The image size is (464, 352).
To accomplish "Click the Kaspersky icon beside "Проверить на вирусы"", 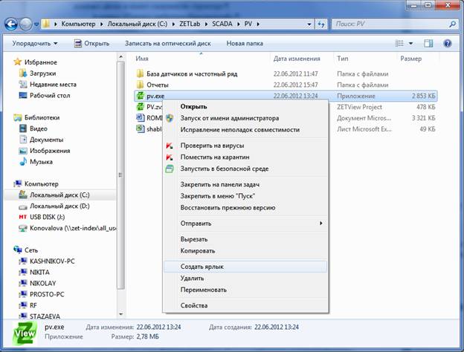I will coord(170,146).
